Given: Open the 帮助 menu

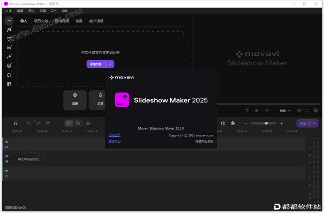Looking at the screenshot, I should 65,11.
